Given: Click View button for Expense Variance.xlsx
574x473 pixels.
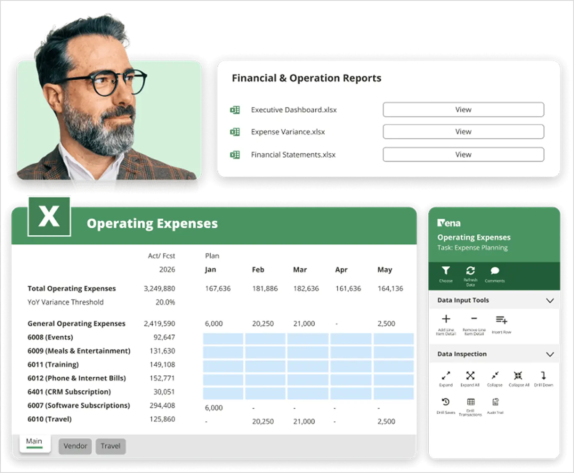Looking at the screenshot, I should [463, 132].
